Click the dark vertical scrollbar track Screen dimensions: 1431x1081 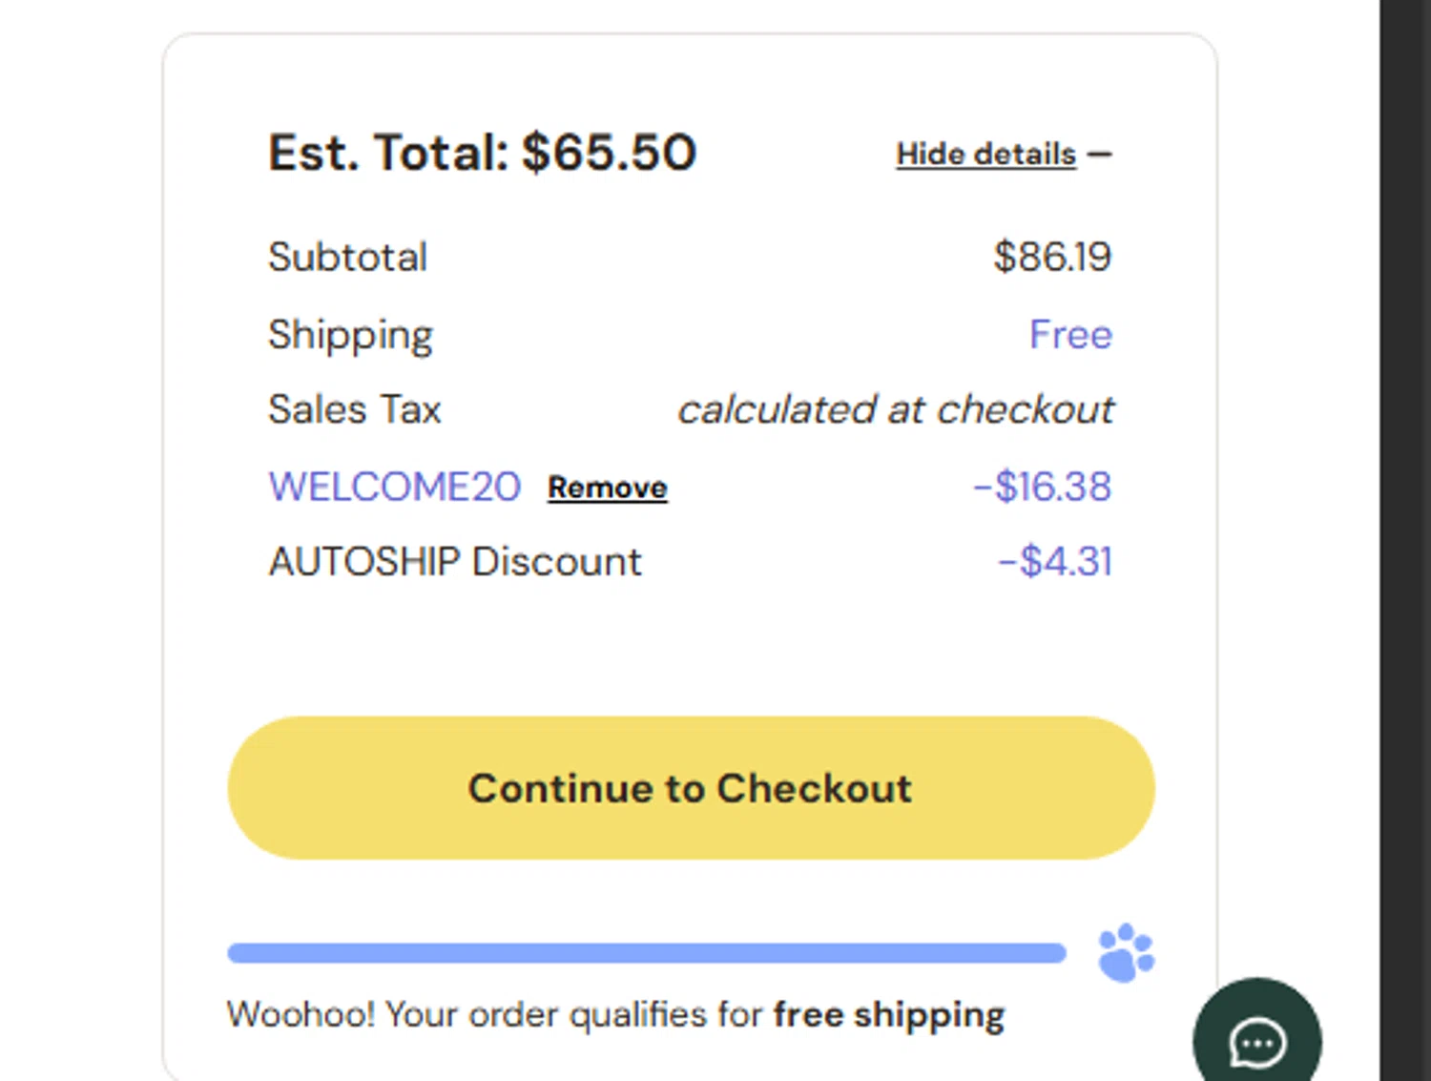point(1405,540)
